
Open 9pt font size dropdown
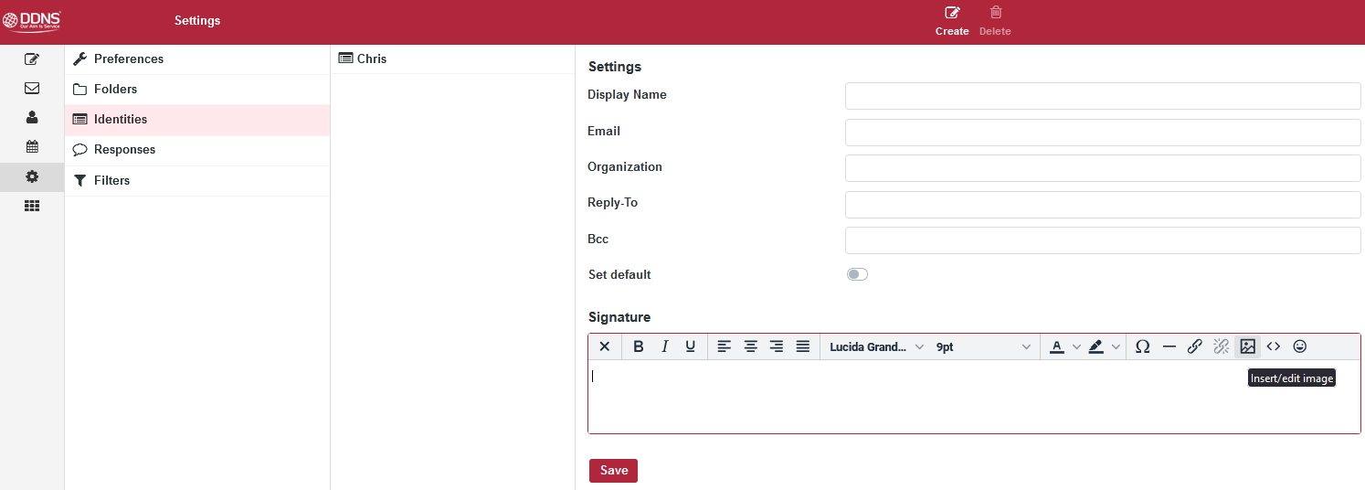pyautogui.click(x=983, y=346)
